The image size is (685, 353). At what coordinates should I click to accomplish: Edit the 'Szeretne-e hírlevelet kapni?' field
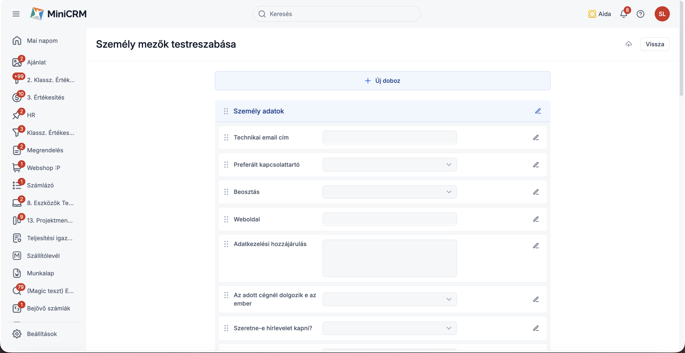[x=536, y=328]
